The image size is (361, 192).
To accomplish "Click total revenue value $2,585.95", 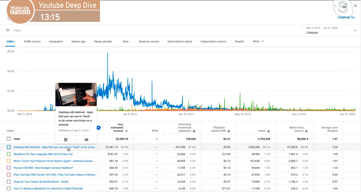I will coord(122,139).
